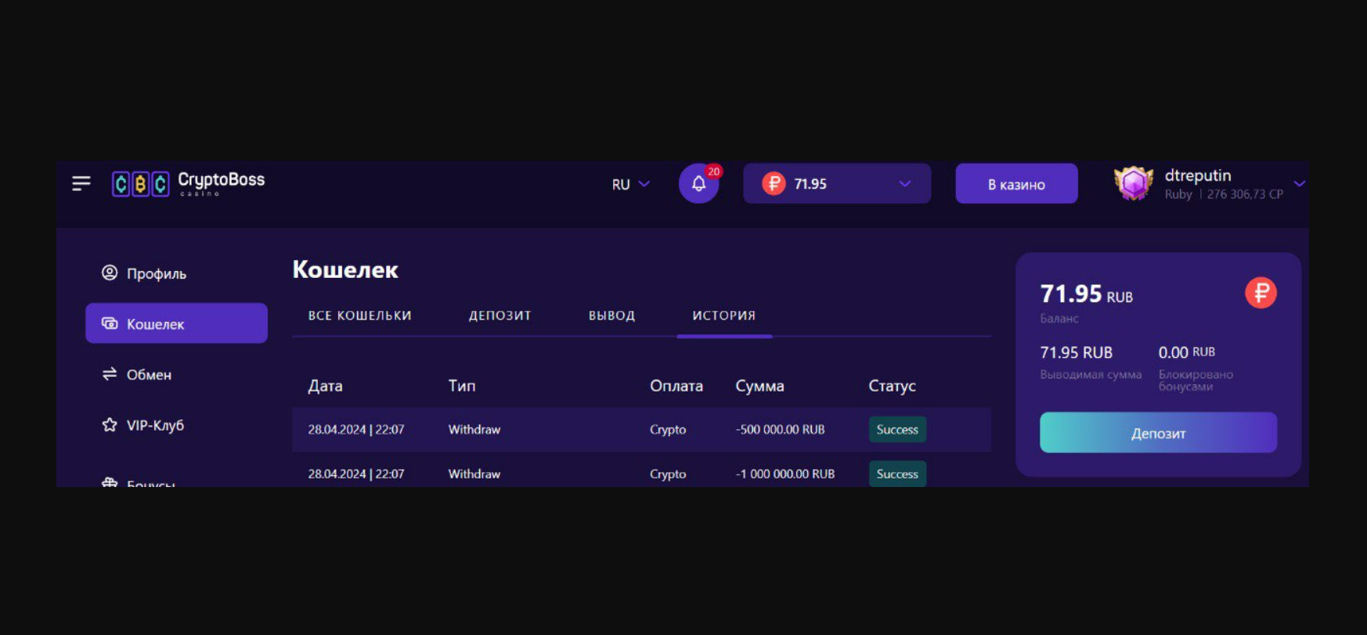Viewport: 1367px width, 635px height.
Task: Click the 71.95 RUB Выводимая сумма value
Action: point(1076,352)
